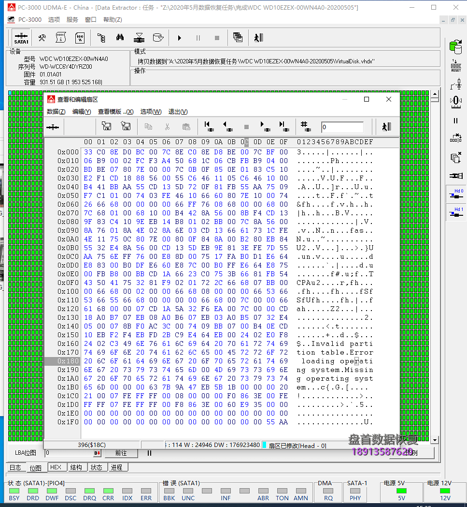Click the paste icon in sector editor toolbar
The height and width of the screenshot is (507, 467).
tap(186, 127)
